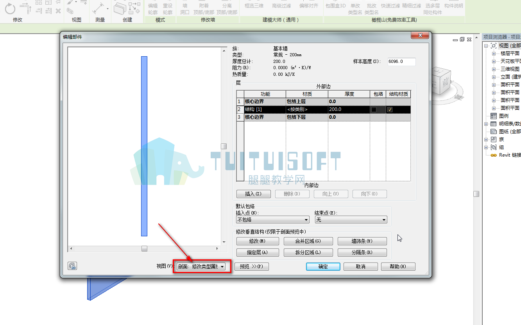The image size is (521, 325).
Task: Click the preview pane horizontal scrollbar thumb
Action: 144,248
